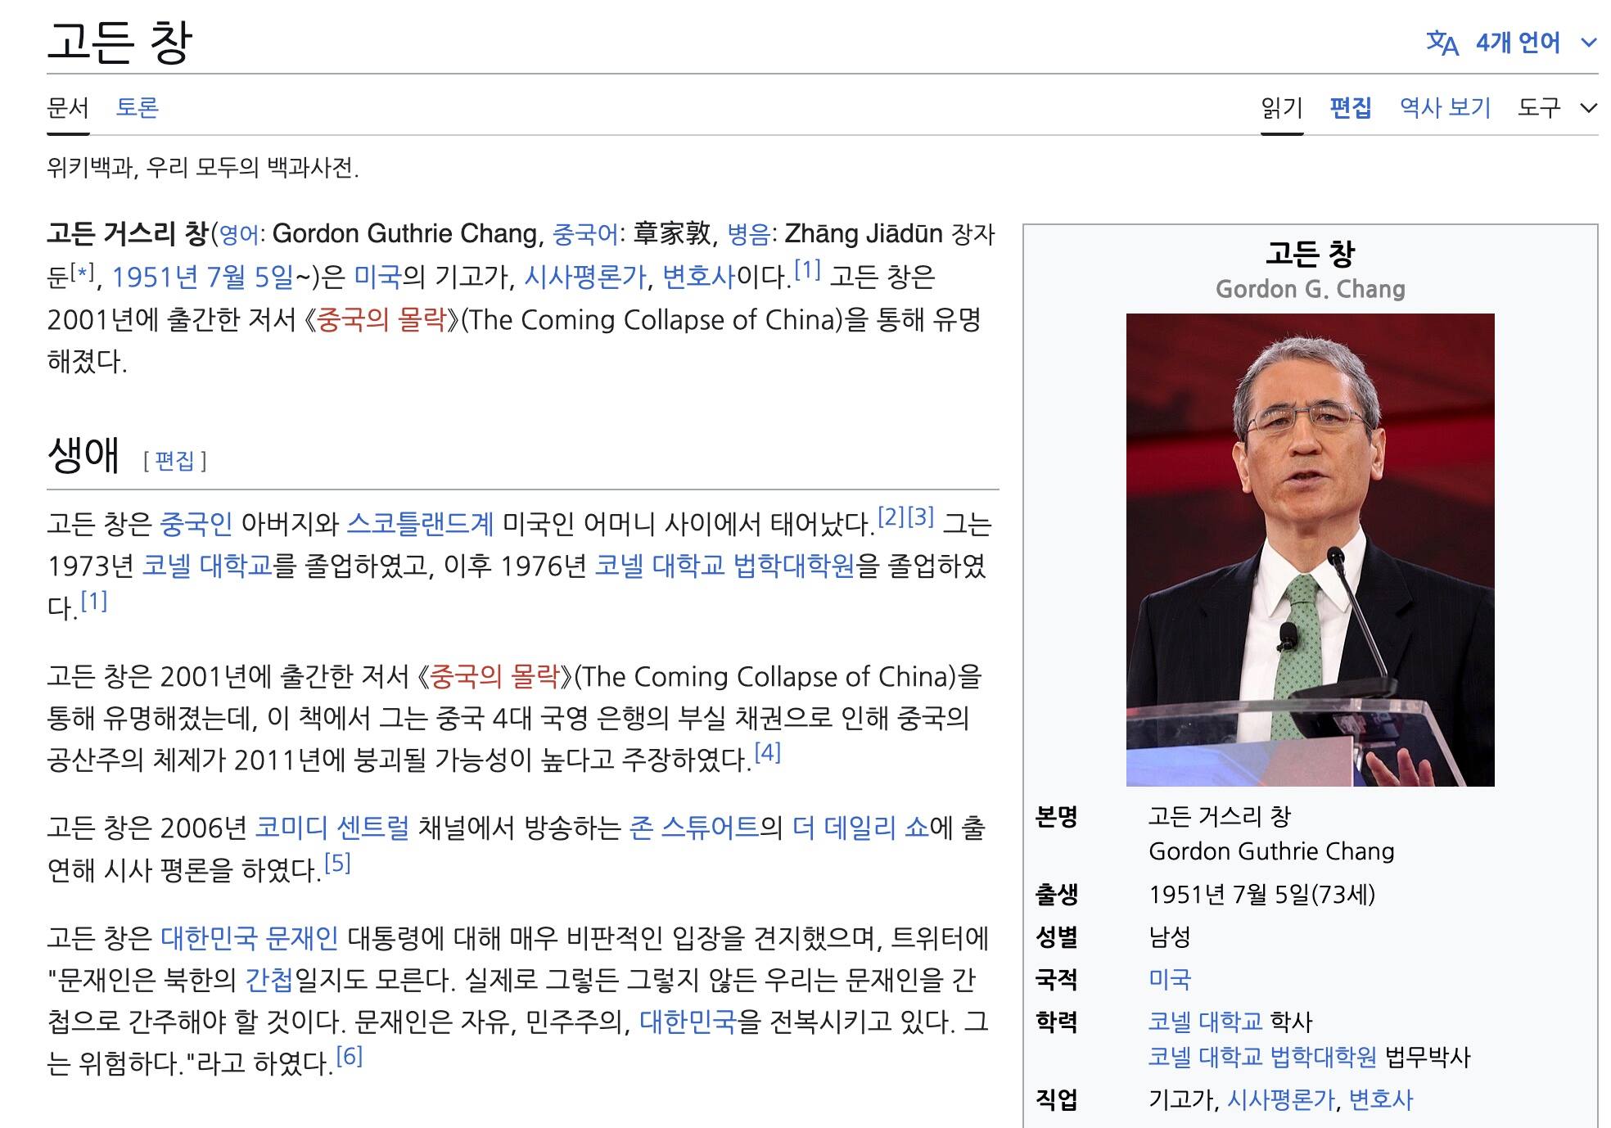Click the 병음 pinyin link

click(x=749, y=235)
